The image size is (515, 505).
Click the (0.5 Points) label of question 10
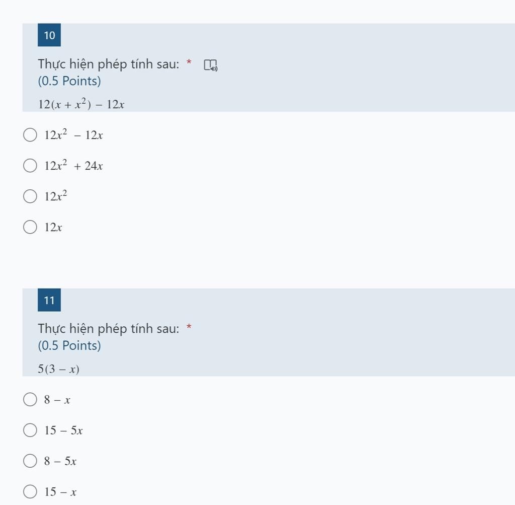(69, 81)
